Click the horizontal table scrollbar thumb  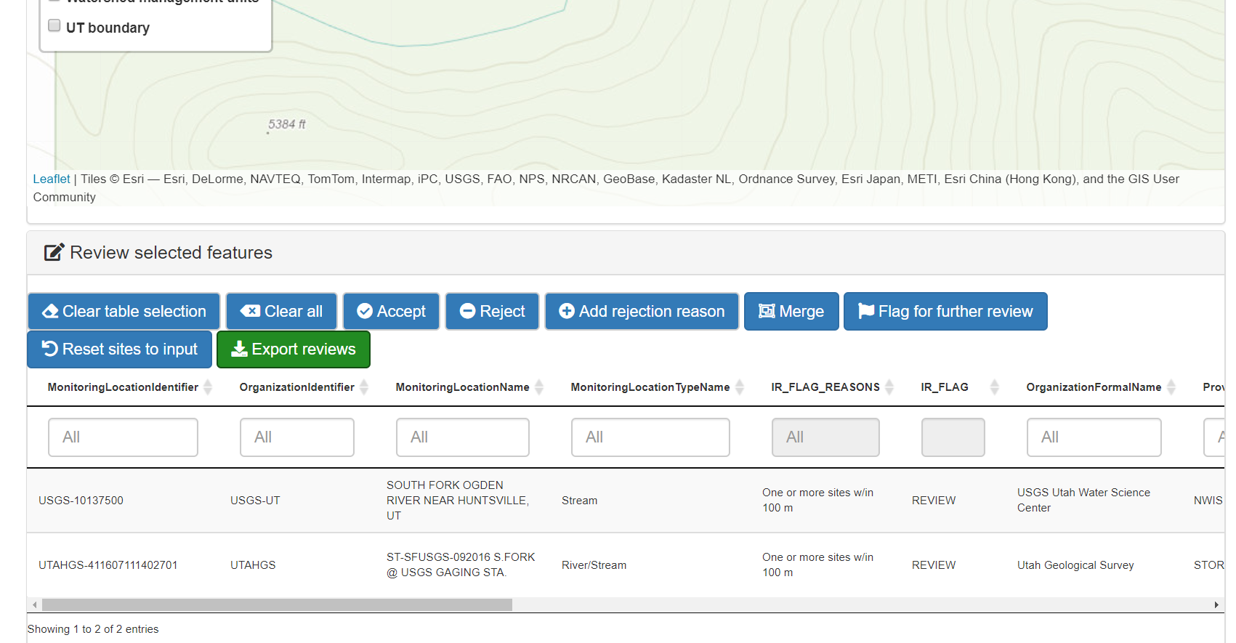tap(276, 605)
